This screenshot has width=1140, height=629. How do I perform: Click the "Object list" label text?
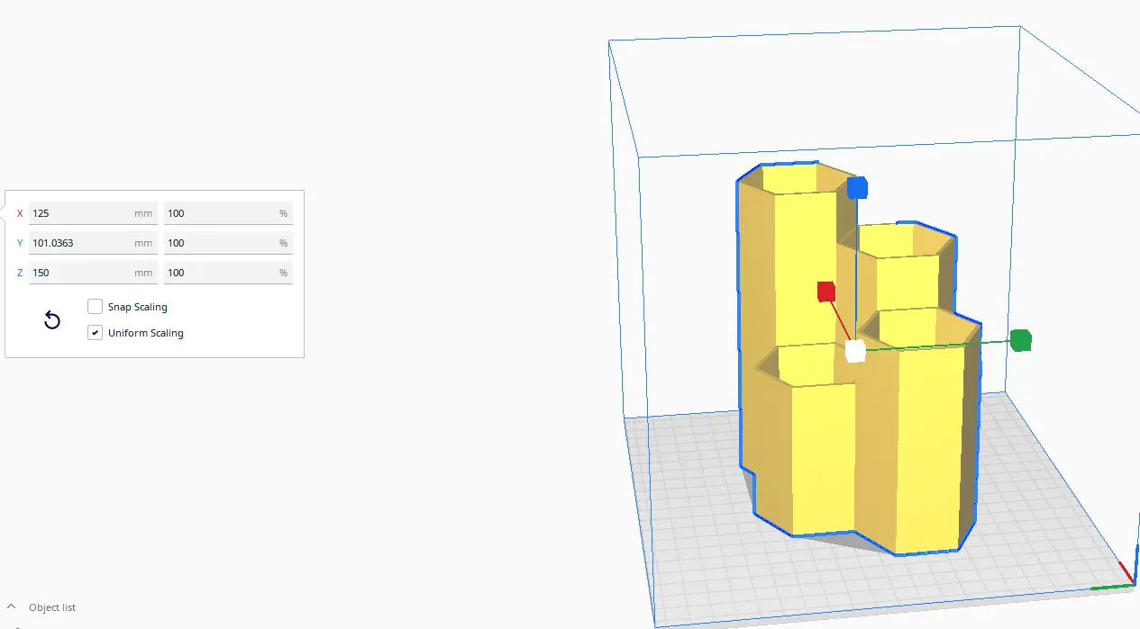click(52, 607)
